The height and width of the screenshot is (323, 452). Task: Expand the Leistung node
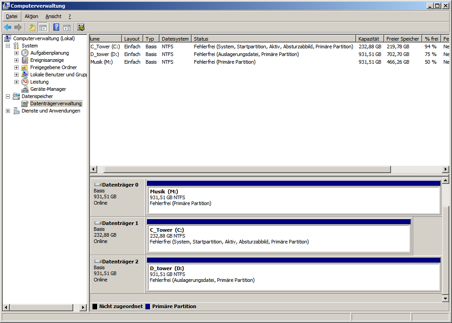[x=16, y=82]
